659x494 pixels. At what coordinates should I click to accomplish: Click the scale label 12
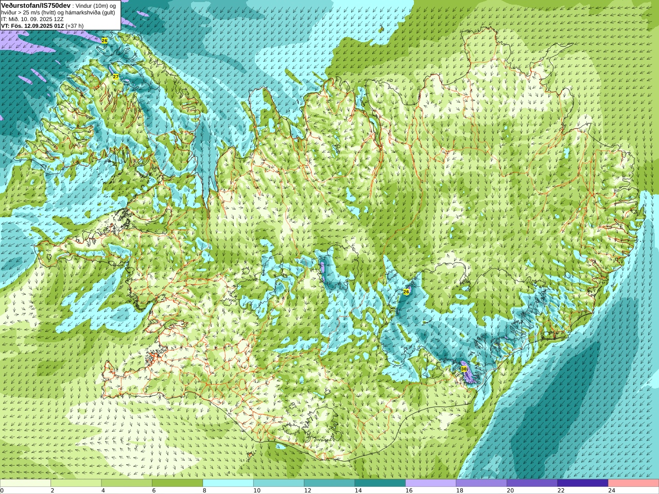click(307, 490)
